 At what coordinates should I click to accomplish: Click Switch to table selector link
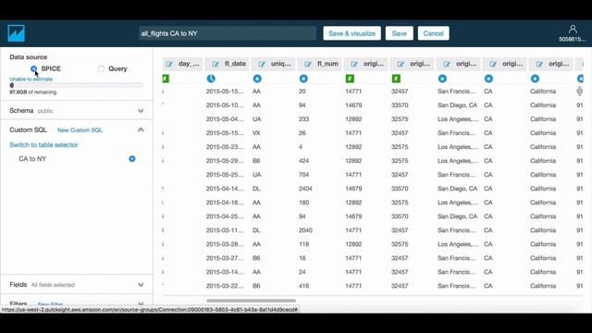pyautogui.click(x=43, y=145)
